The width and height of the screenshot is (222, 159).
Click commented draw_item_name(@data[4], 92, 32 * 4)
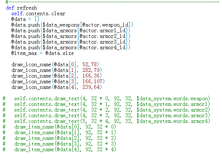[x=59, y=149]
